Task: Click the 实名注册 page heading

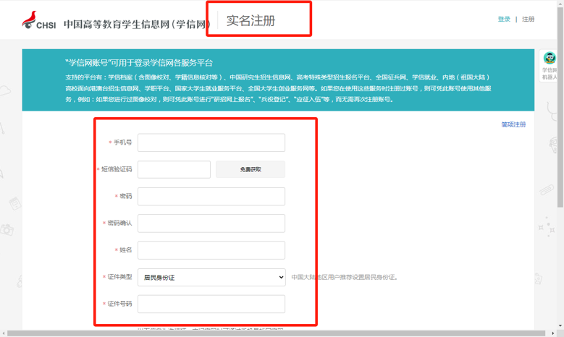Action: (x=251, y=21)
